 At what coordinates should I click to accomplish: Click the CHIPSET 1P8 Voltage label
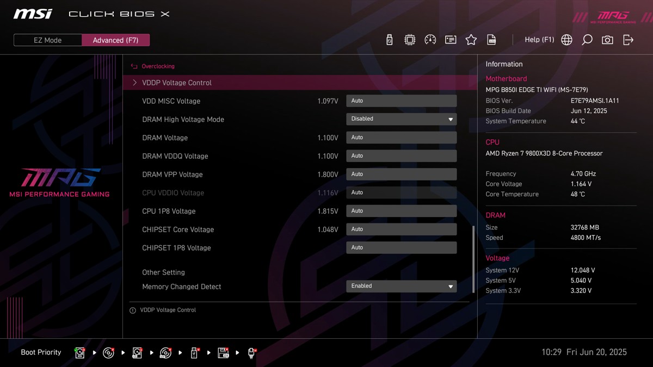pos(176,248)
